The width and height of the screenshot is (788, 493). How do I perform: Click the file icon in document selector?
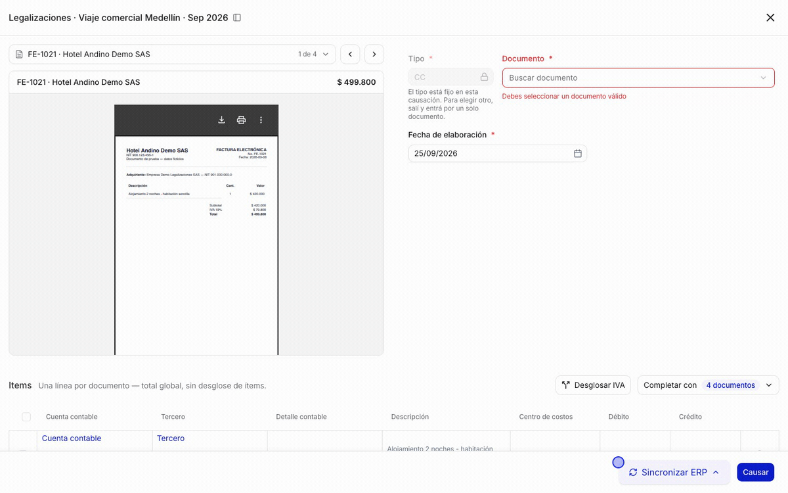pyautogui.click(x=20, y=54)
